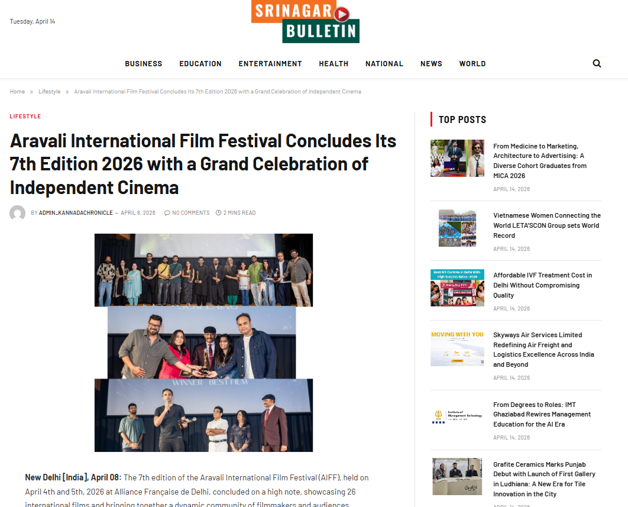The width and height of the screenshot is (628, 507).
Task: Click the No Comments link
Action: coord(187,213)
